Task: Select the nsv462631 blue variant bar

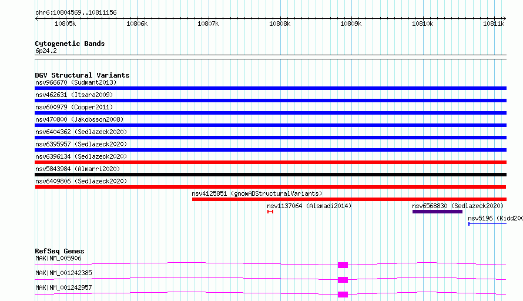Action: 270,101
